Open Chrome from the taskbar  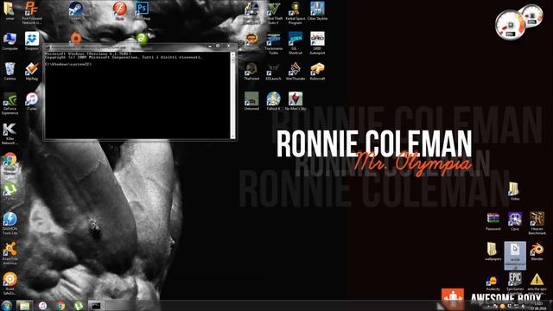(x=60, y=305)
